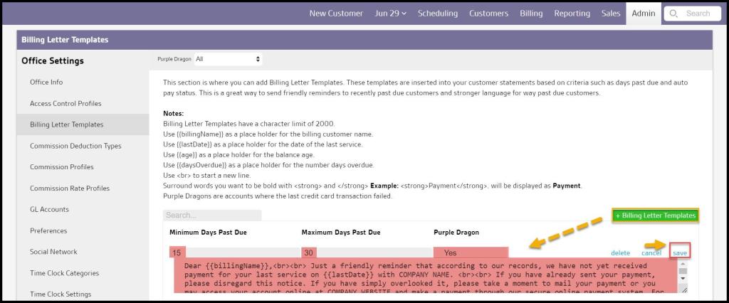The image size is (729, 303).
Task: Go to the Scheduling menu
Action: click(438, 14)
